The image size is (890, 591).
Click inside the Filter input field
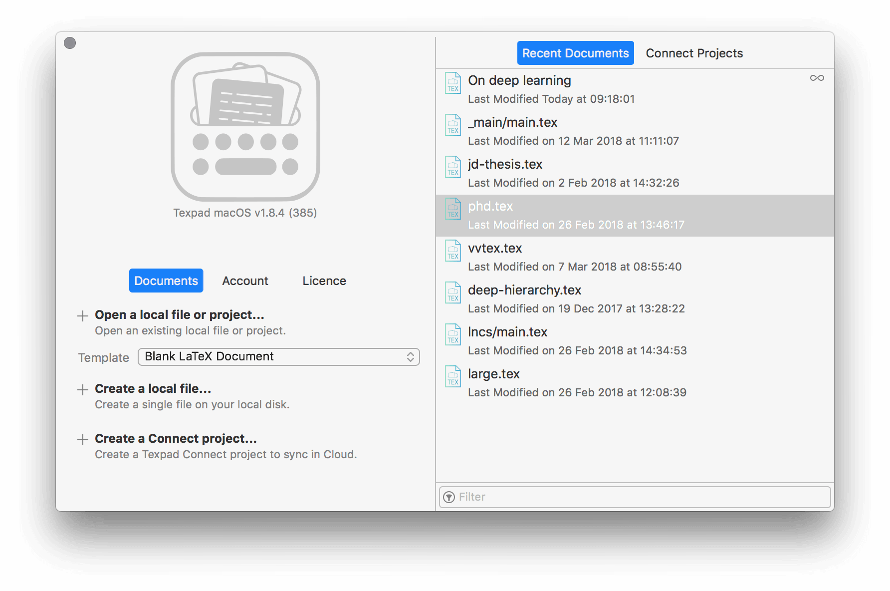click(635, 497)
